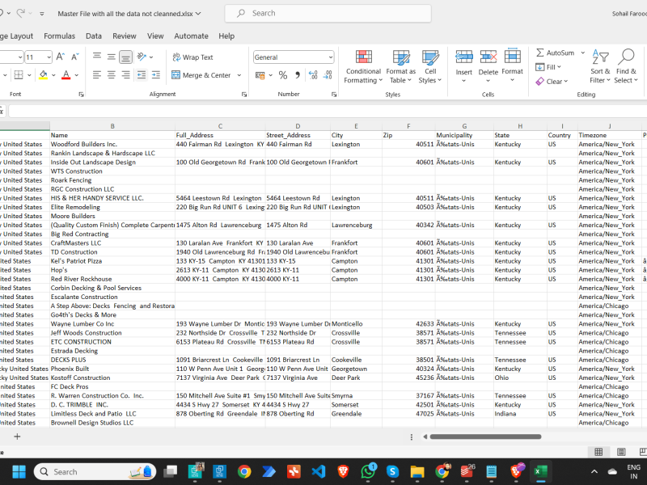Viewport: 647px width, 485px height.
Task: Open Conditional Formatting menu
Action: [x=363, y=67]
